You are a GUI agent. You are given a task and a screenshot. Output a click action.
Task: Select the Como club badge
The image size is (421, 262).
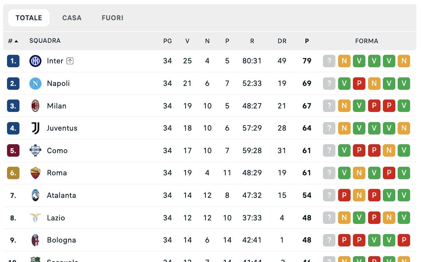[35, 150]
